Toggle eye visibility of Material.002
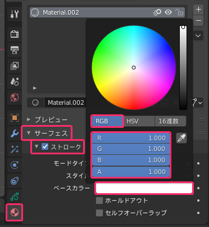The image size is (209, 227). [x=168, y=12]
